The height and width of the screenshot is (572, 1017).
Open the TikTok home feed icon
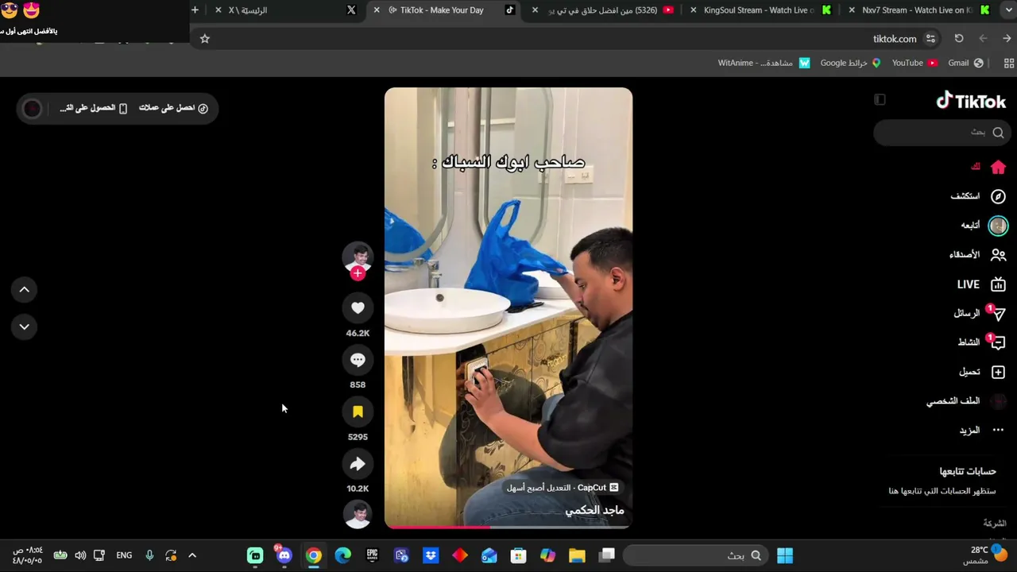[998, 167]
